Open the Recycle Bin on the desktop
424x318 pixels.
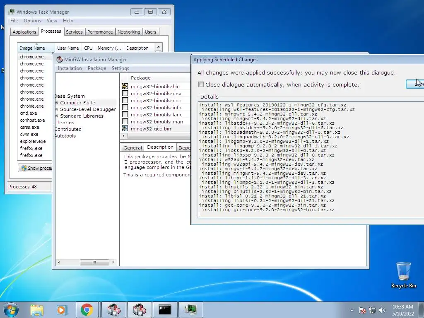coord(403,275)
